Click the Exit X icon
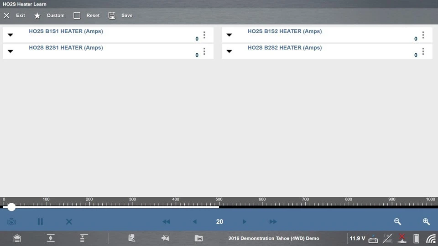The width and height of the screenshot is (438, 246). (7, 15)
